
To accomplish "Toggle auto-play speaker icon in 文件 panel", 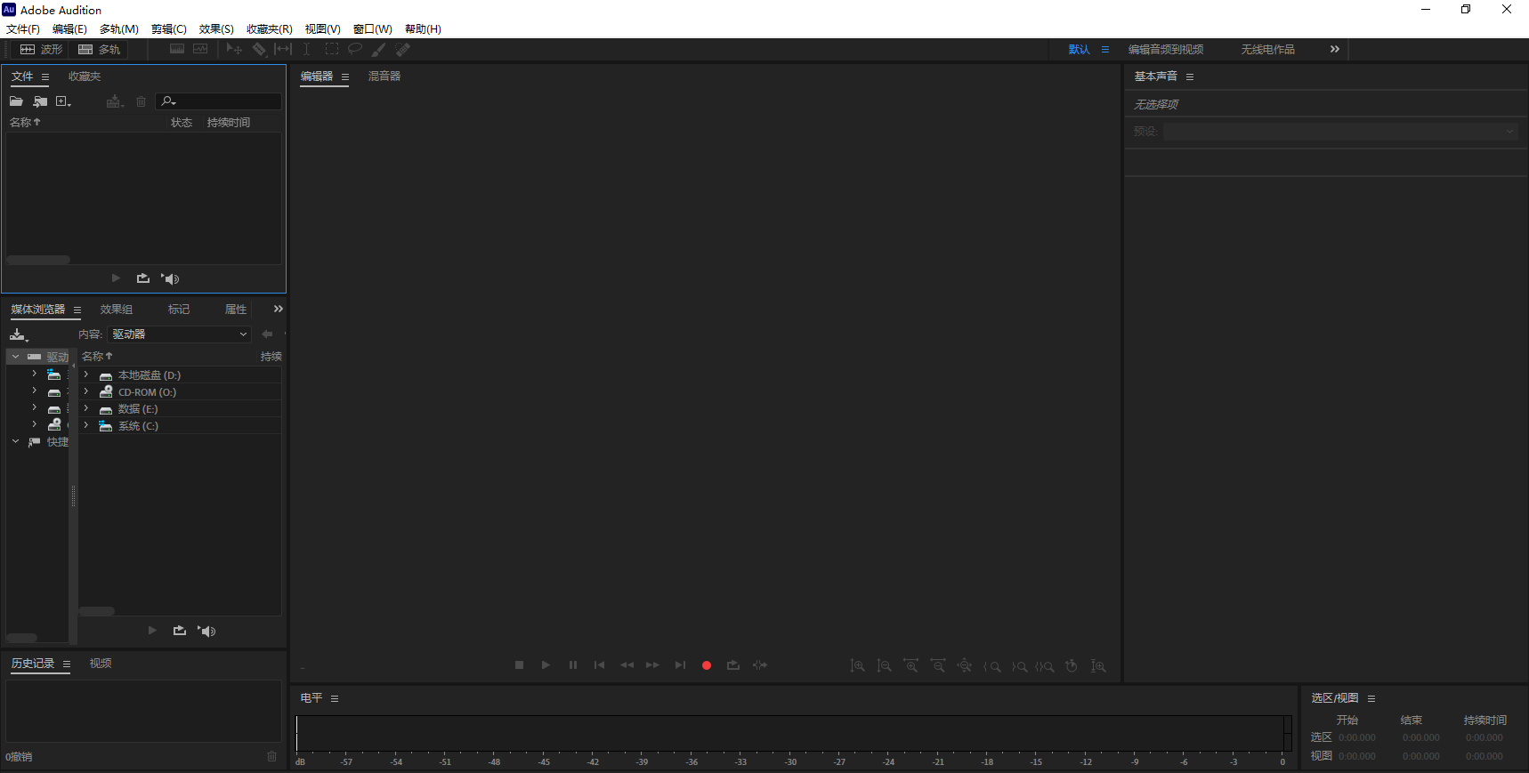I will (x=171, y=278).
